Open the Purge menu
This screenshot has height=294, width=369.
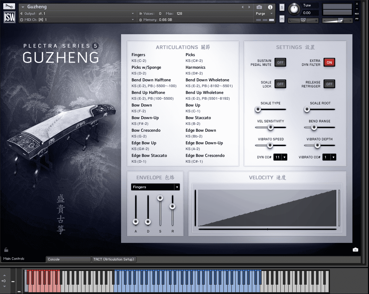coord(264,14)
